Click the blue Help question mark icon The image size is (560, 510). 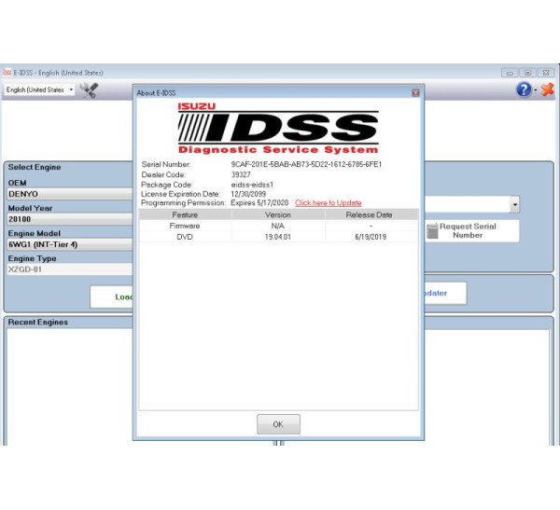(x=525, y=90)
